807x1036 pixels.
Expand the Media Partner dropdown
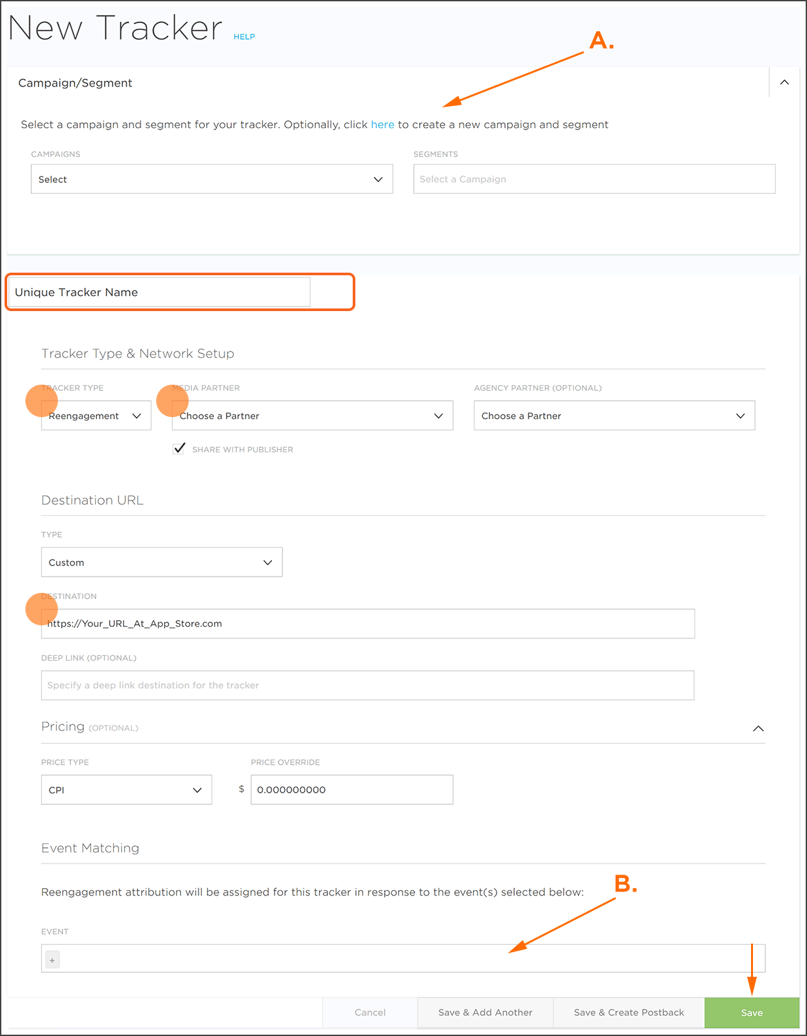tap(312, 416)
